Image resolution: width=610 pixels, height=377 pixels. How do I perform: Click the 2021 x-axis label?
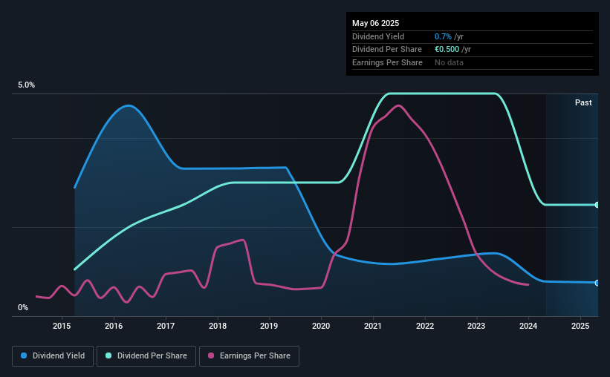(373, 326)
